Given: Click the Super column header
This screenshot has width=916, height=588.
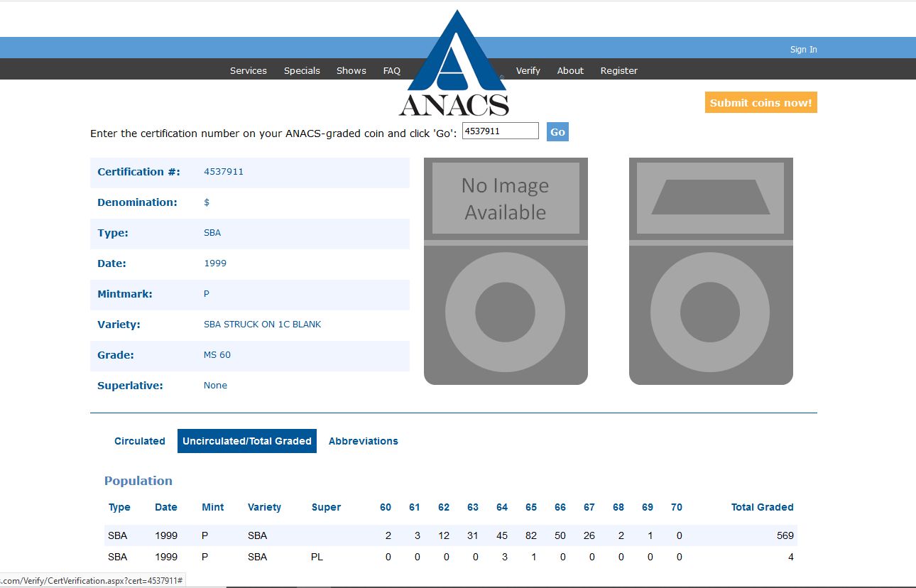Looking at the screenshot, I should pyautogui.click(x=326, y=507).
